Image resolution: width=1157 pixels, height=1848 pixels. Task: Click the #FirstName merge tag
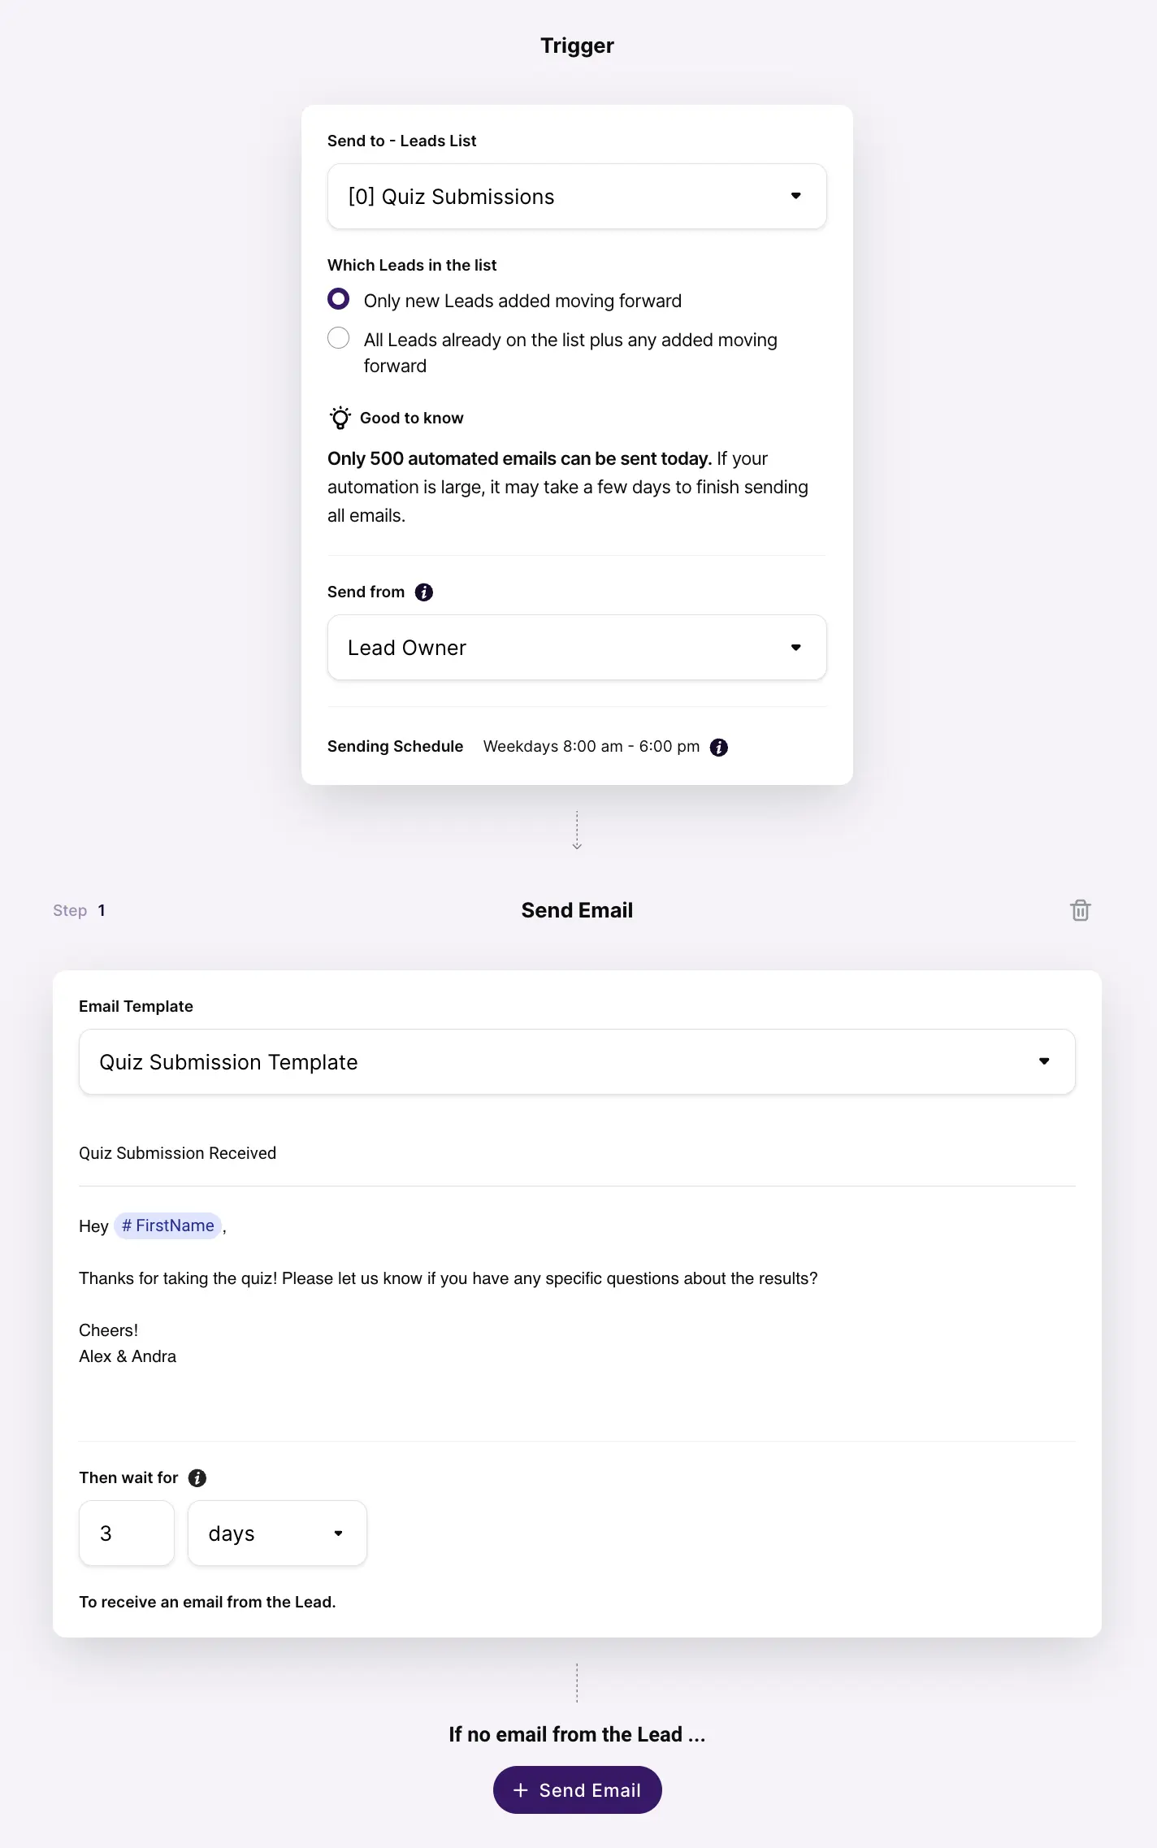pos(168,1225)
